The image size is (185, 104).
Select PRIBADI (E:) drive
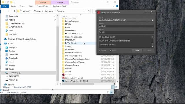pos(13,80)
